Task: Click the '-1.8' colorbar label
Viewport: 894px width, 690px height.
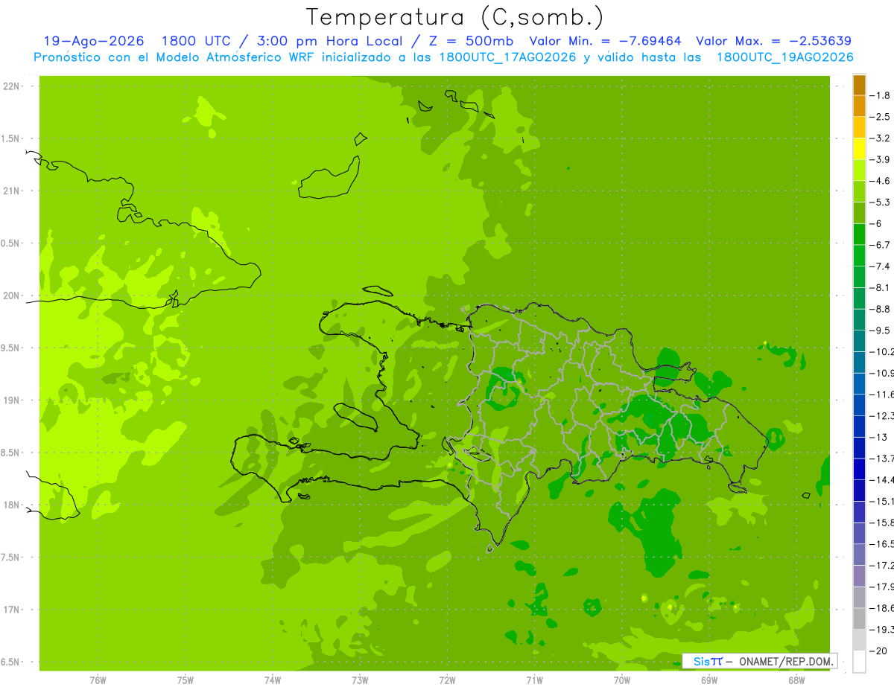Action: pos(880,95)
